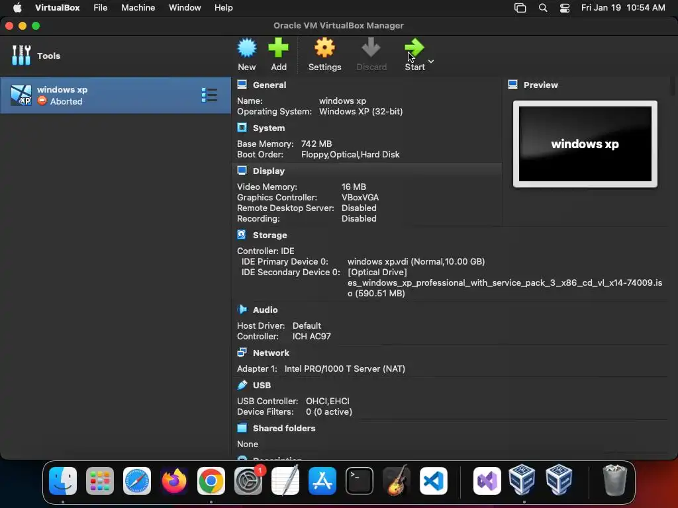This screenshot has width=678, height=508.
Task: Open the Machine menu
Action: [x=138, y=8]
